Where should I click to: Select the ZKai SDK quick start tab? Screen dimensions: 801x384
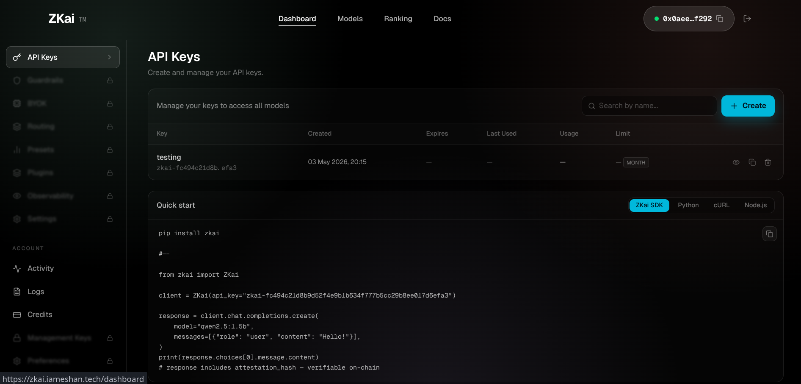649,205
